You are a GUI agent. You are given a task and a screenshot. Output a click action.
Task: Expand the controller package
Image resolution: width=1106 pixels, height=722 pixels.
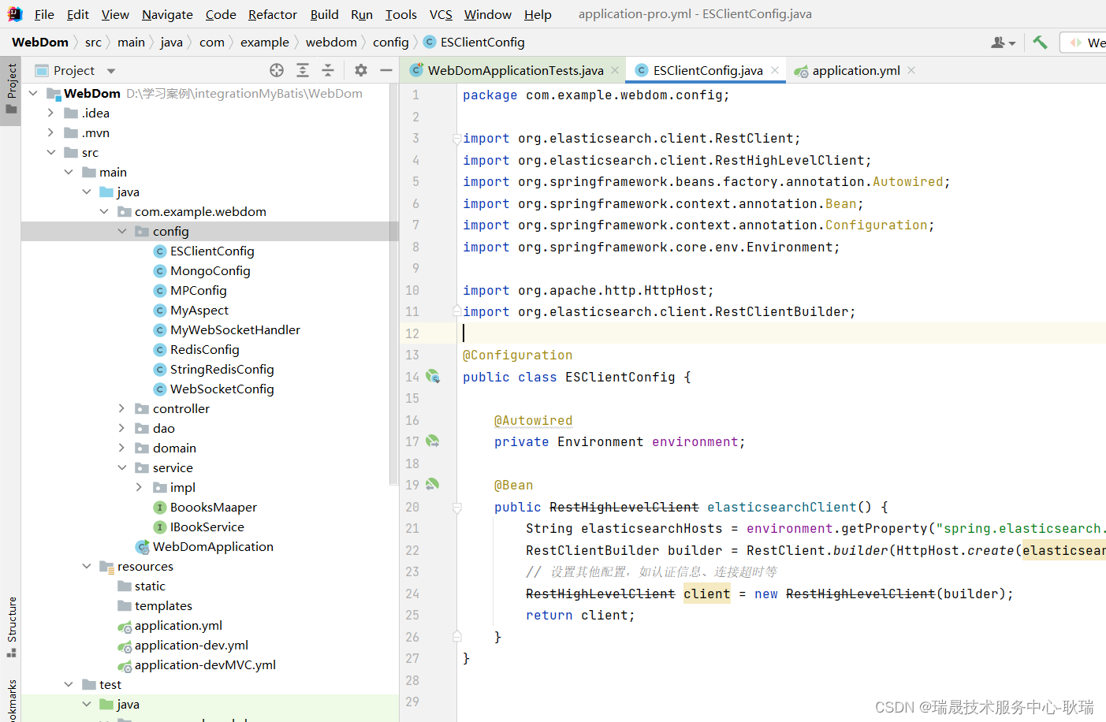[121, 408]
